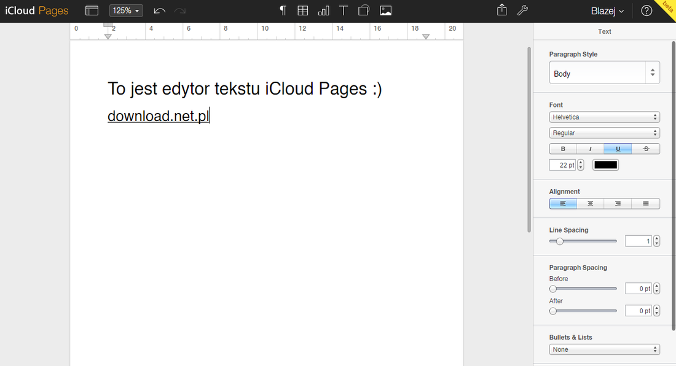This screenshot has width=676, height=366.
Task: Click the Line Spacing stepper arrows
Action: (656, 241)
